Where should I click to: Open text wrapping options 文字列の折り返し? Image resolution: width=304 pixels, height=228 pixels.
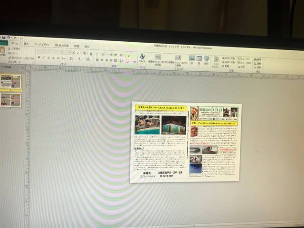point(216,62)
